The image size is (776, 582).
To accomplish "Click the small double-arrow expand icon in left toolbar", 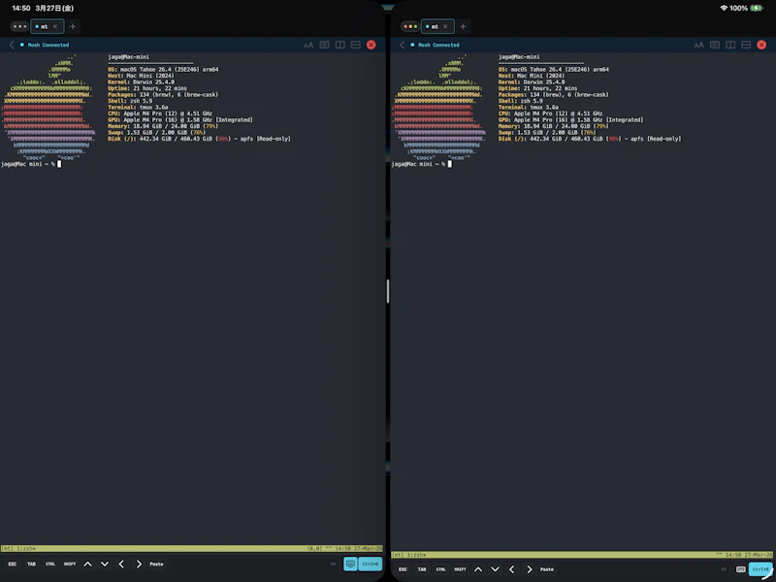I will tap(333, 564).
